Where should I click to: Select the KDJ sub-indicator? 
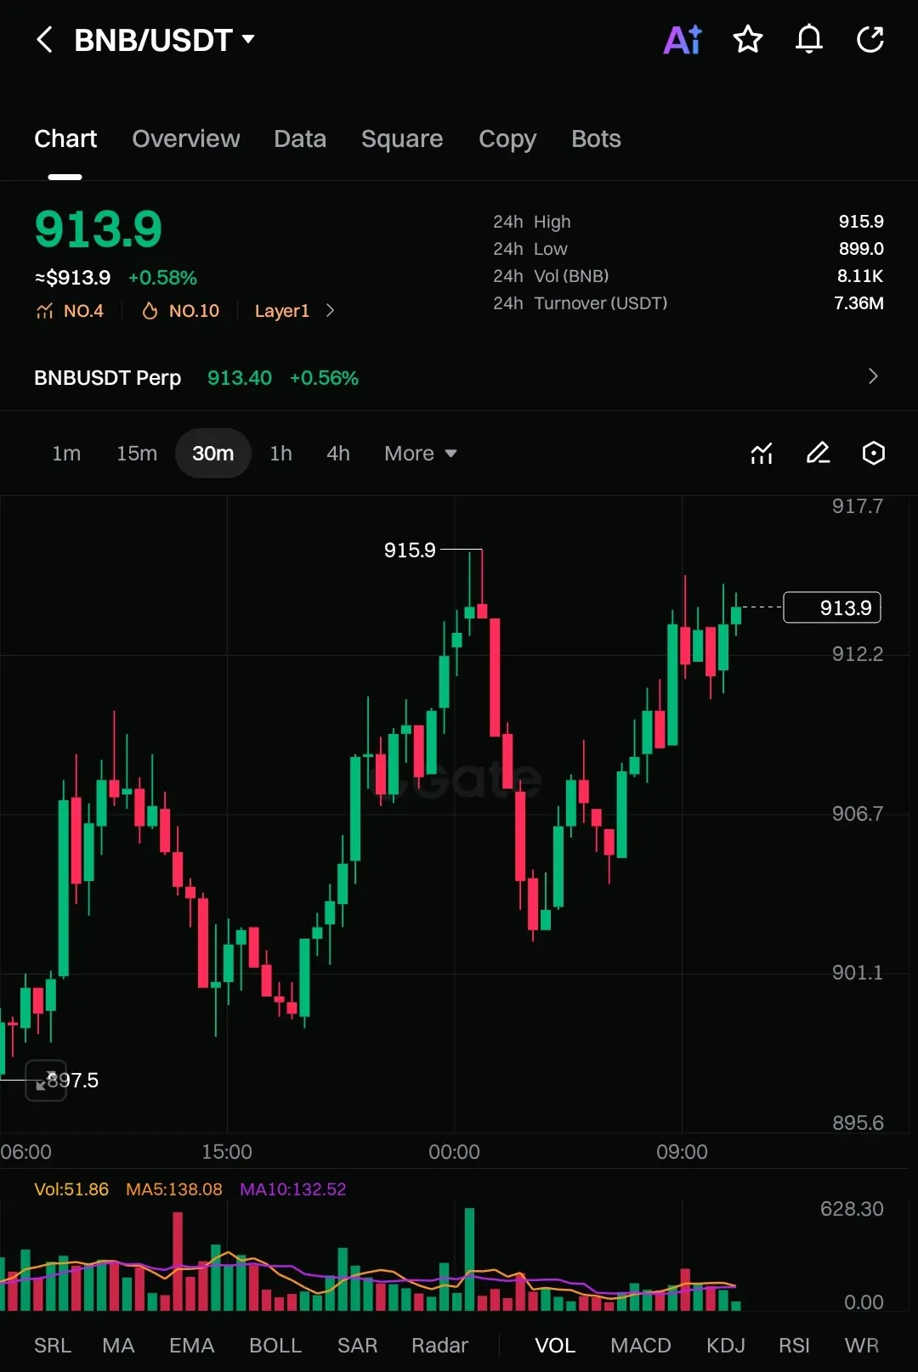click(x=725, y=1346)
